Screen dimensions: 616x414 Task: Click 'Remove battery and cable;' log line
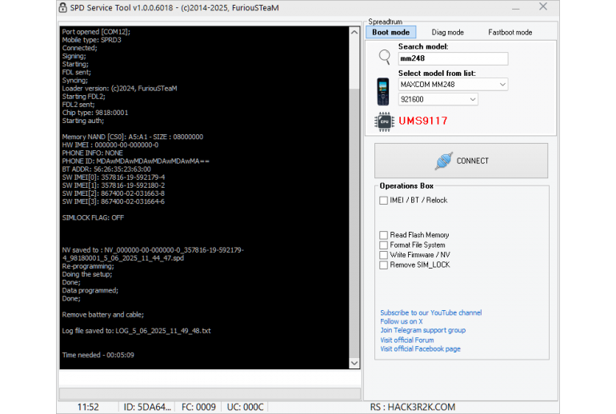tap(103, 315)
